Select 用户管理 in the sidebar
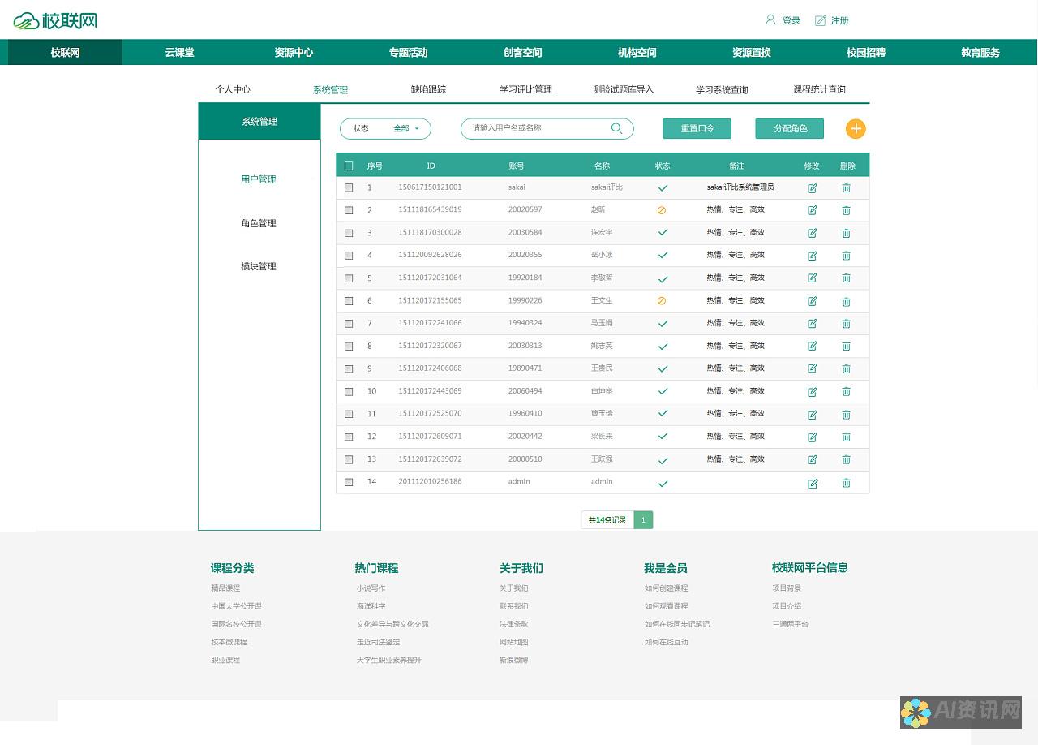Image resolution: width=1038 pixels, height=745 pixels. 259,179
